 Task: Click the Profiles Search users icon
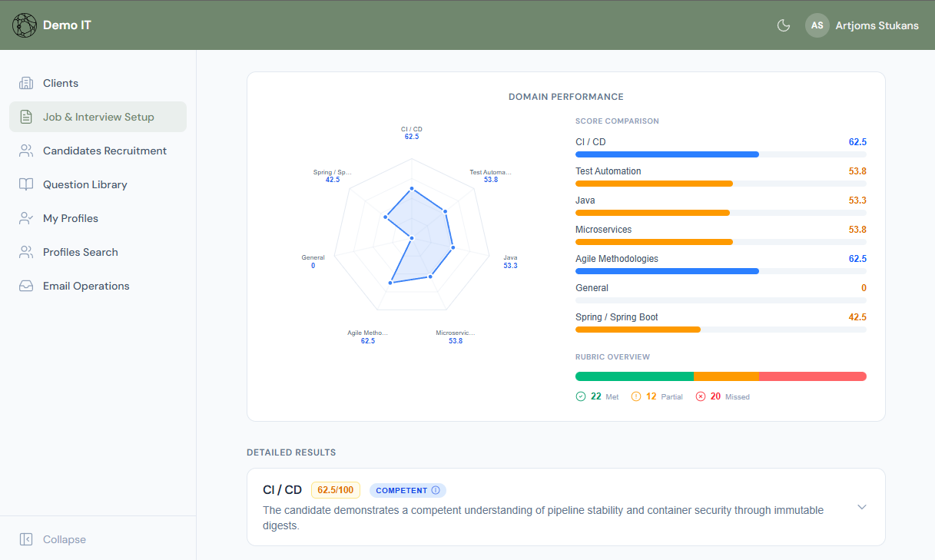pos(26,252)
